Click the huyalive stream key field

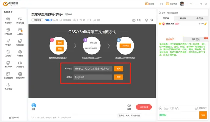(93, 77)
